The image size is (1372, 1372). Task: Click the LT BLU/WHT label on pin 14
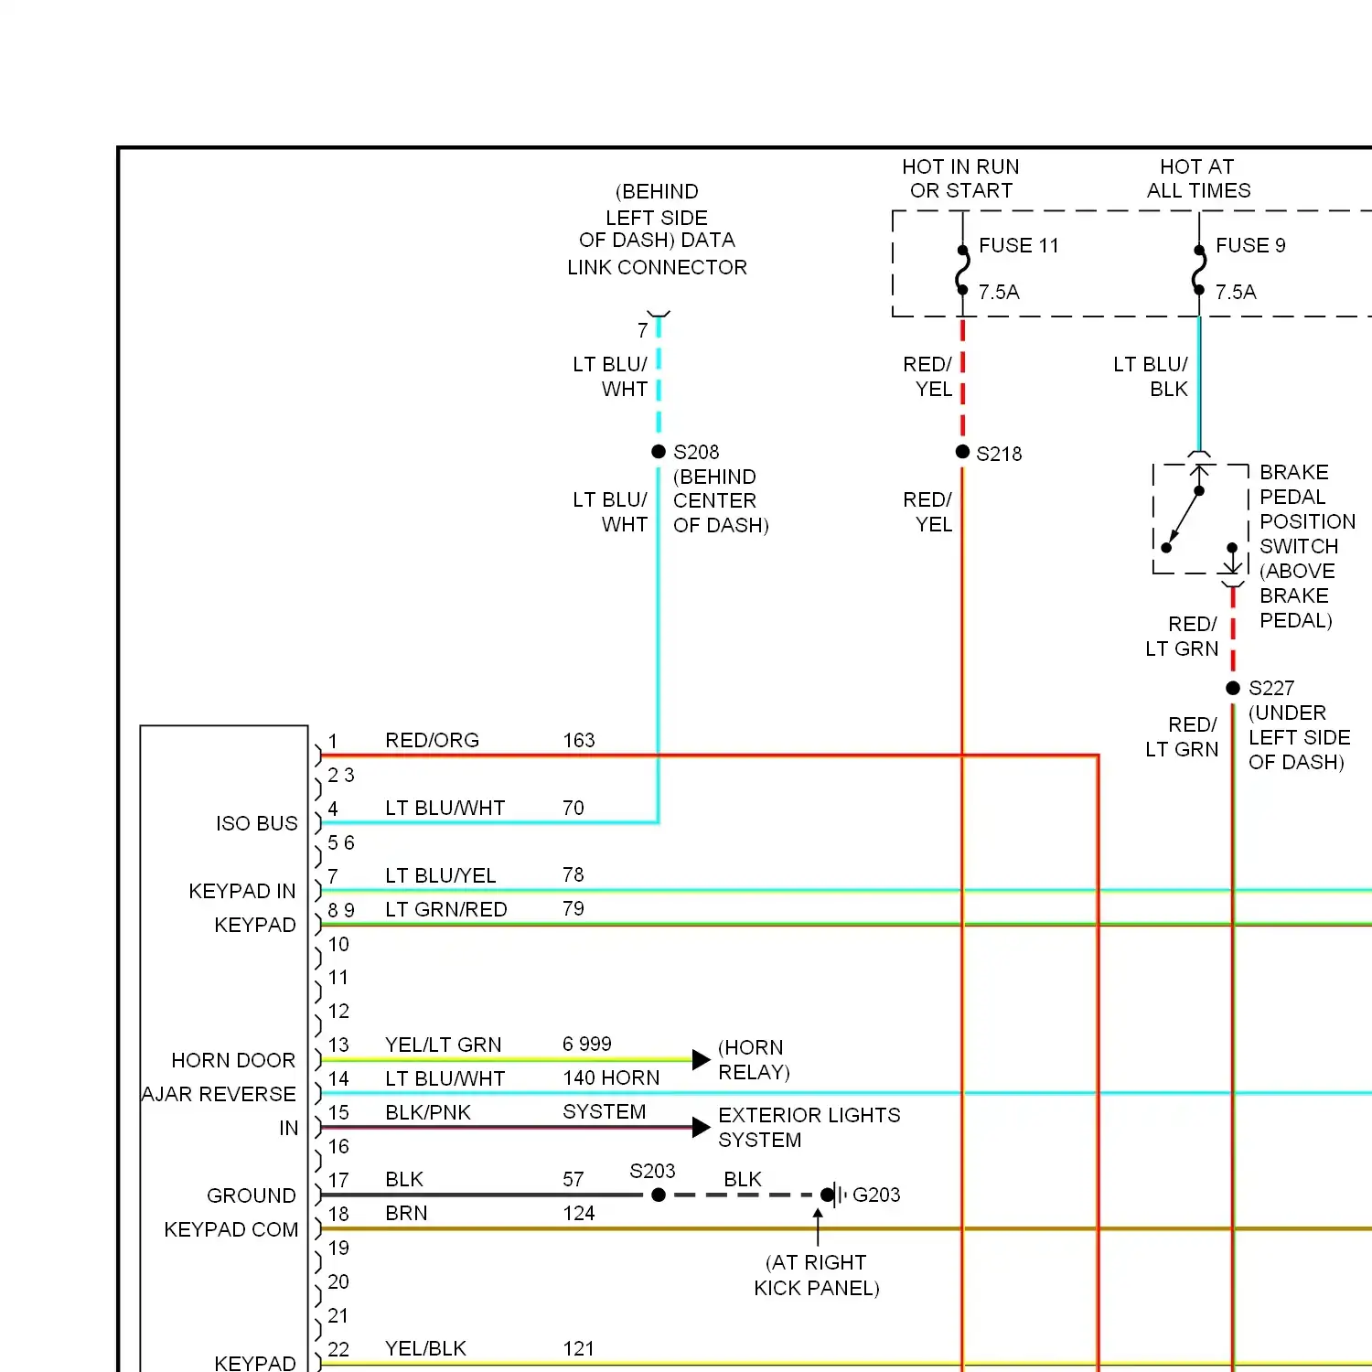(x=445, y=1078)
